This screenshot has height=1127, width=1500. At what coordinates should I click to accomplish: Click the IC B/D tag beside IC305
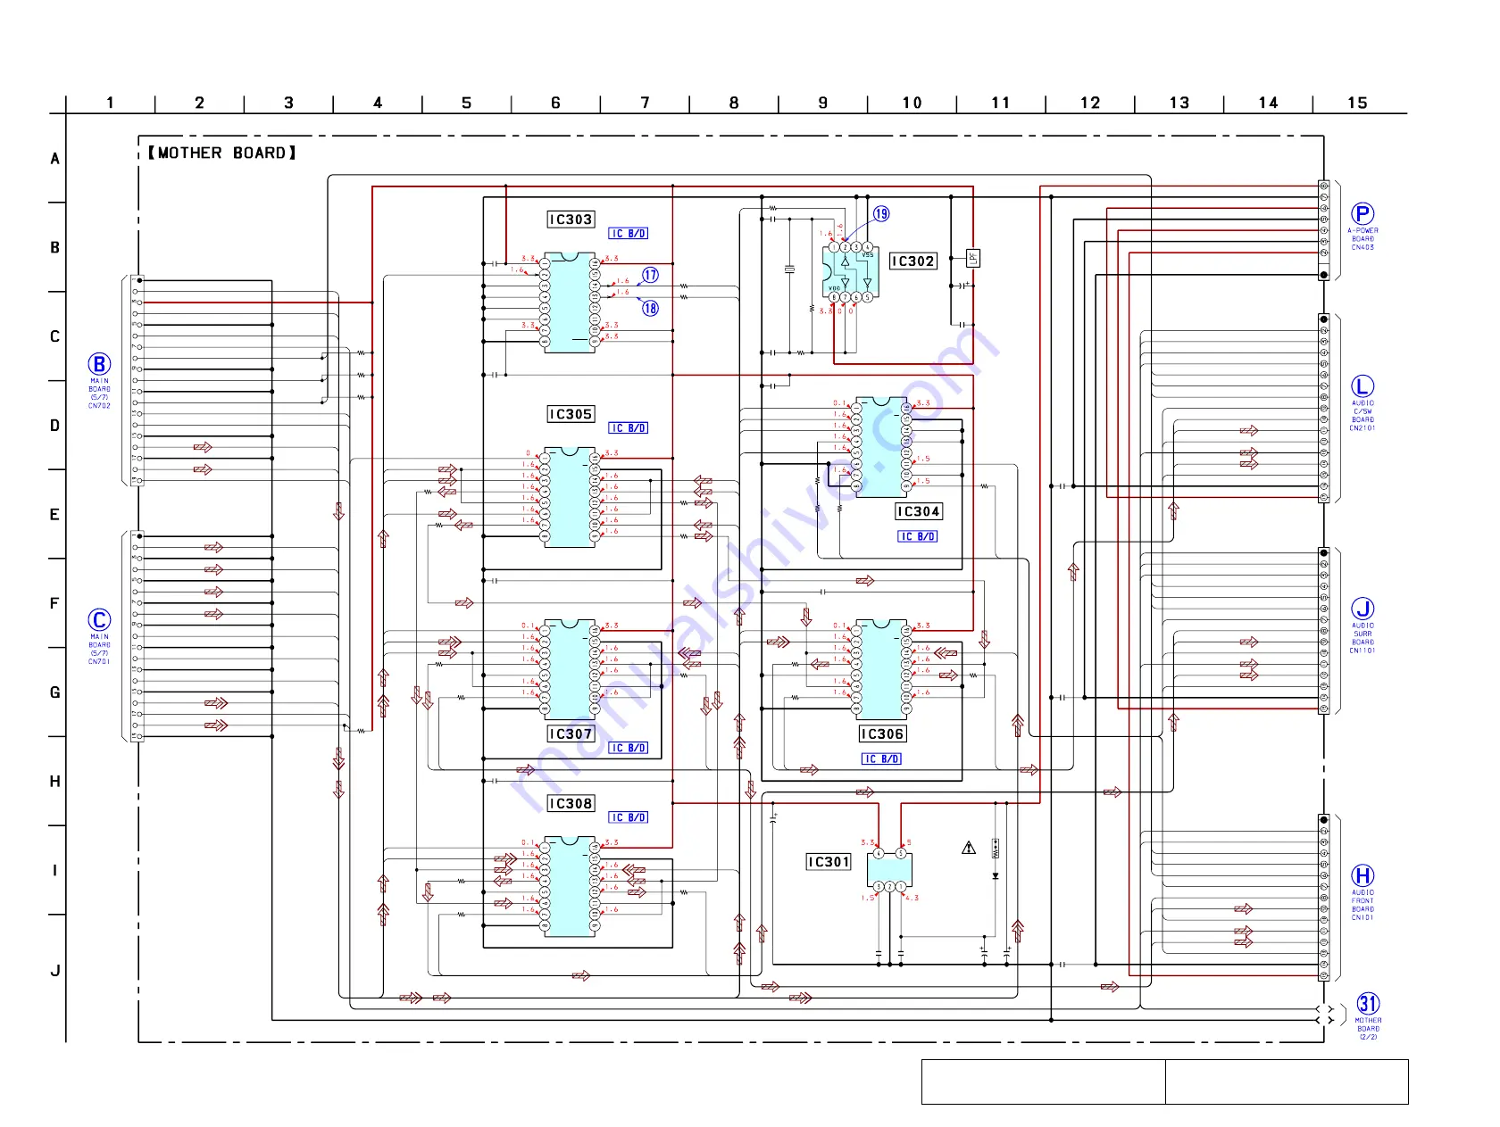coord(629,428)
